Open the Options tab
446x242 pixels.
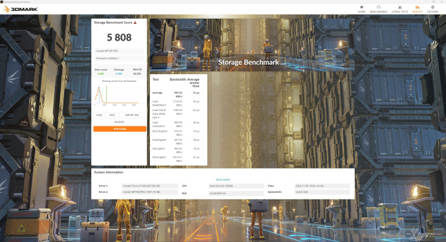point(432,9)
